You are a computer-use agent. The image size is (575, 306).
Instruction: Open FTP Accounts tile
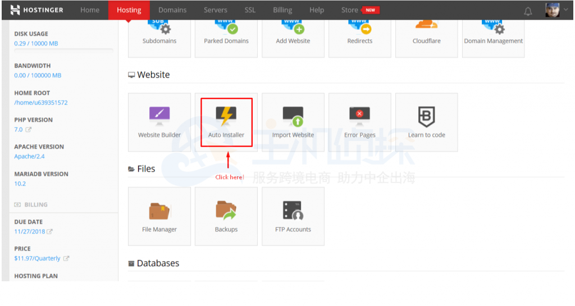click(x=293, y=216)
